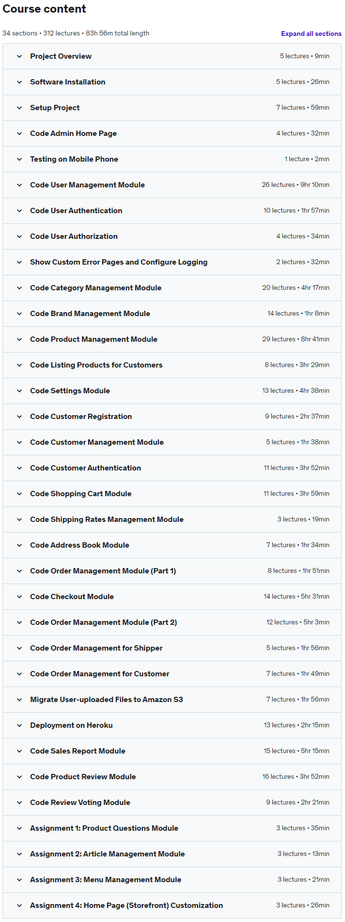Click chevron next to Code User Management Module
The width and height of the screenshot is (345, 922).
pos(19,185)
